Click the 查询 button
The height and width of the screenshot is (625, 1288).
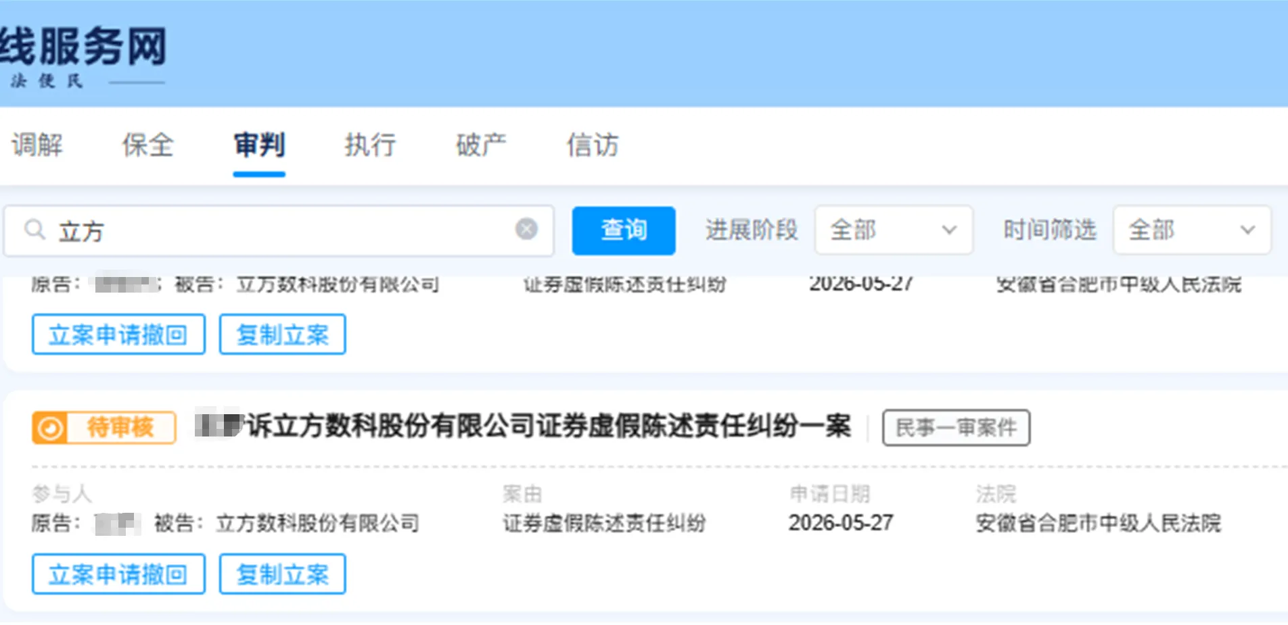tap(624, 230)
